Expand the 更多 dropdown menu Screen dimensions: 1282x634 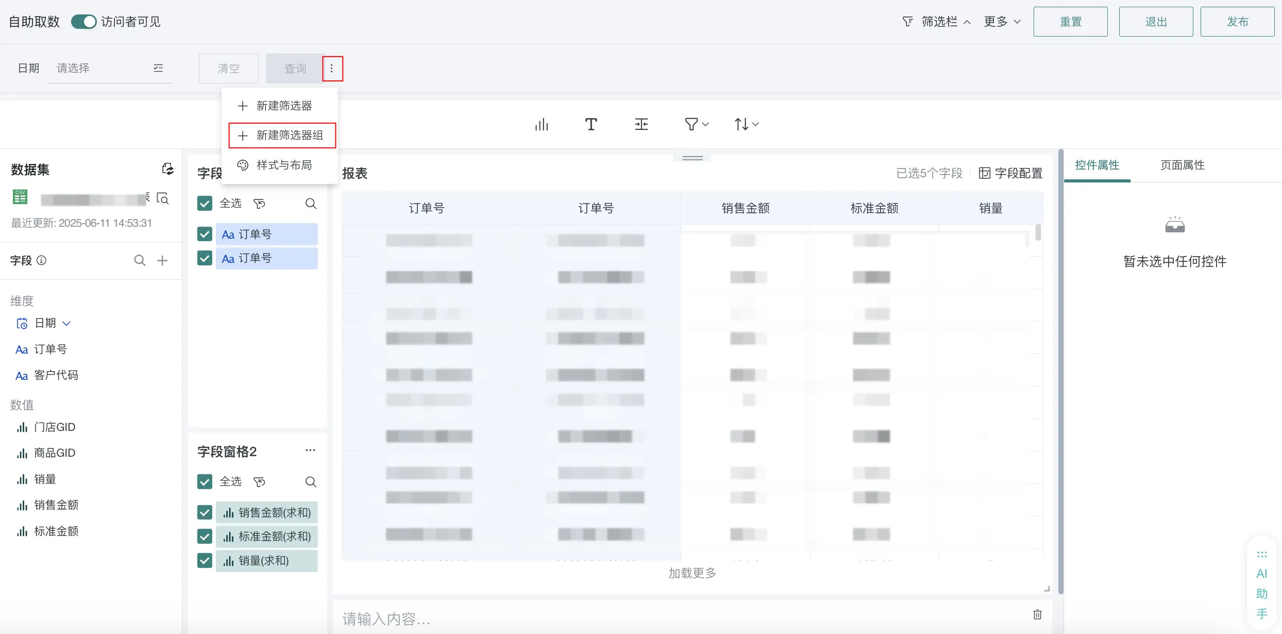pos(1002,22)
